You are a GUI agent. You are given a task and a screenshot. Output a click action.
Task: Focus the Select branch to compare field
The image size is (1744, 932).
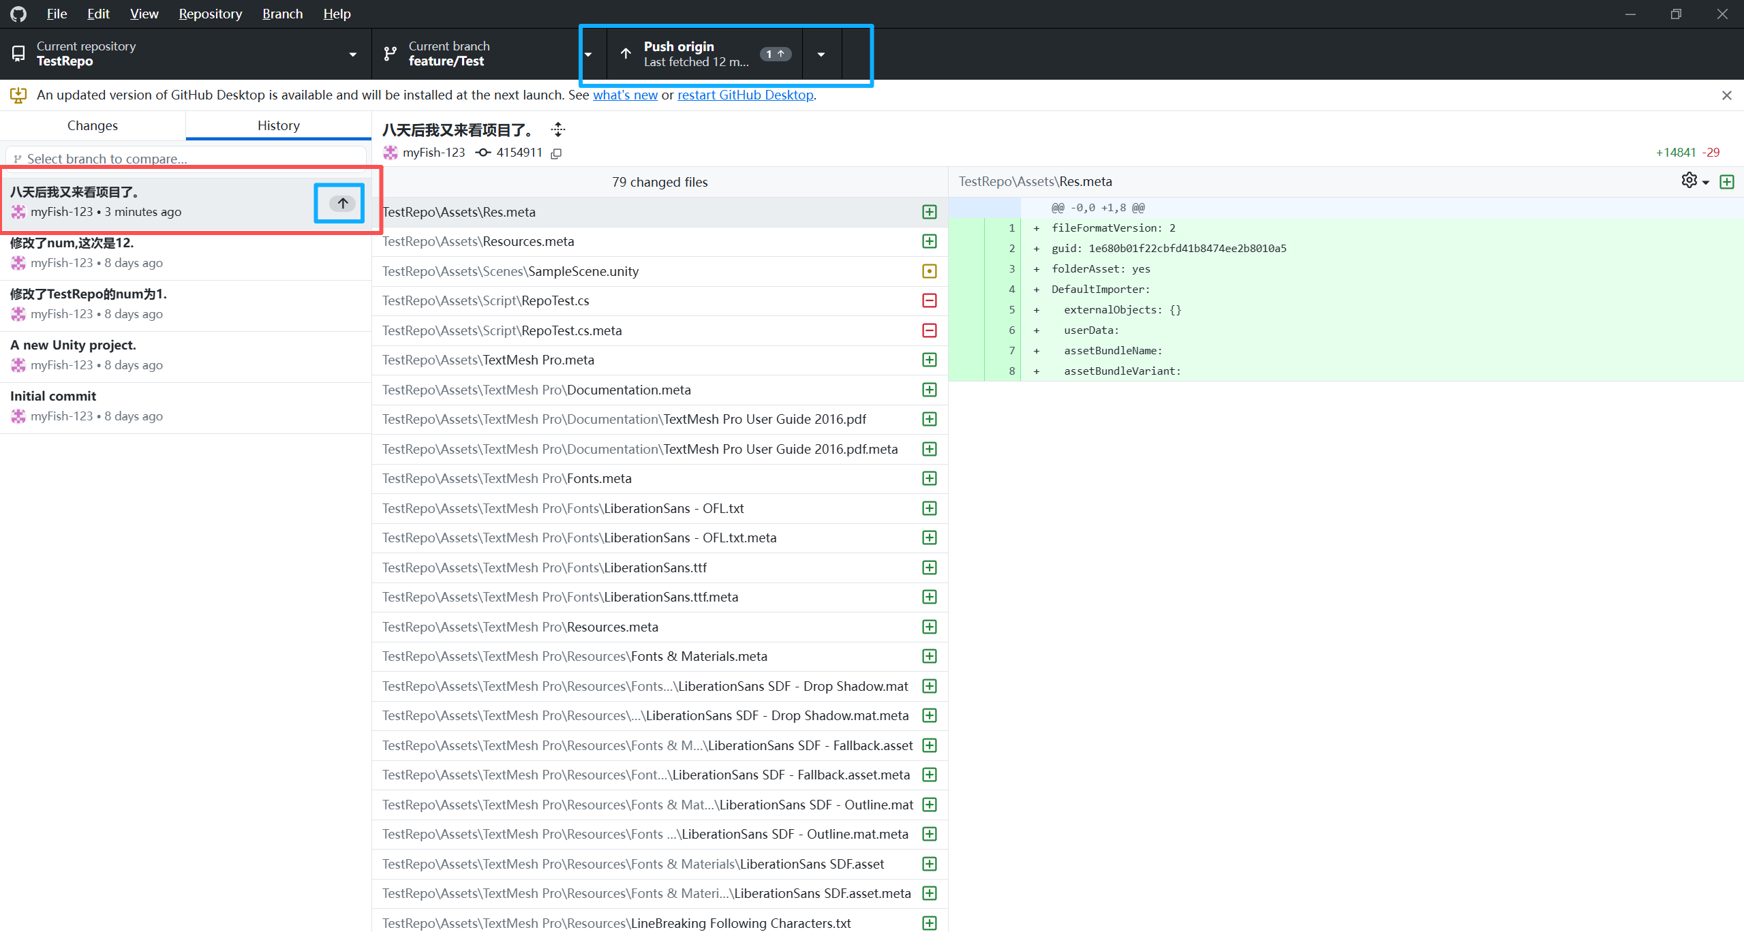point(186,159)
